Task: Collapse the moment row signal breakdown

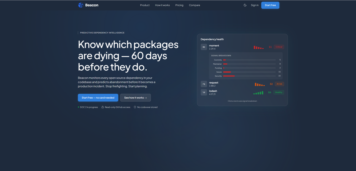Action: [x=242, y=47]
